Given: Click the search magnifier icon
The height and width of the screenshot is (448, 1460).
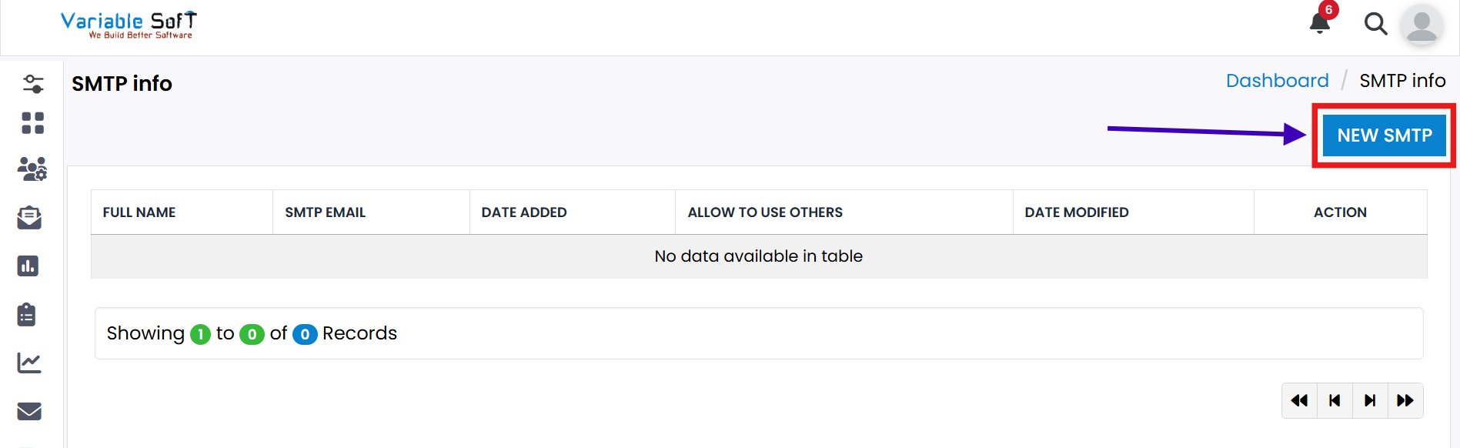Looking at the screenshot, I should tap(1375, 24).
